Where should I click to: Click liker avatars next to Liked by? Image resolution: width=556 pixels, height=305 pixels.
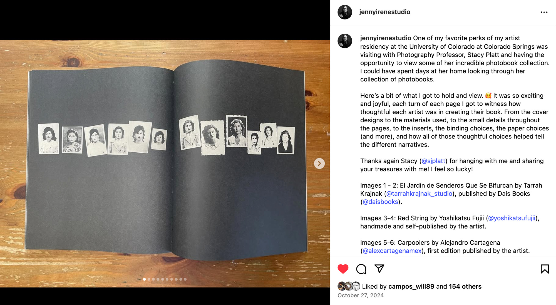tap(349, 286)
